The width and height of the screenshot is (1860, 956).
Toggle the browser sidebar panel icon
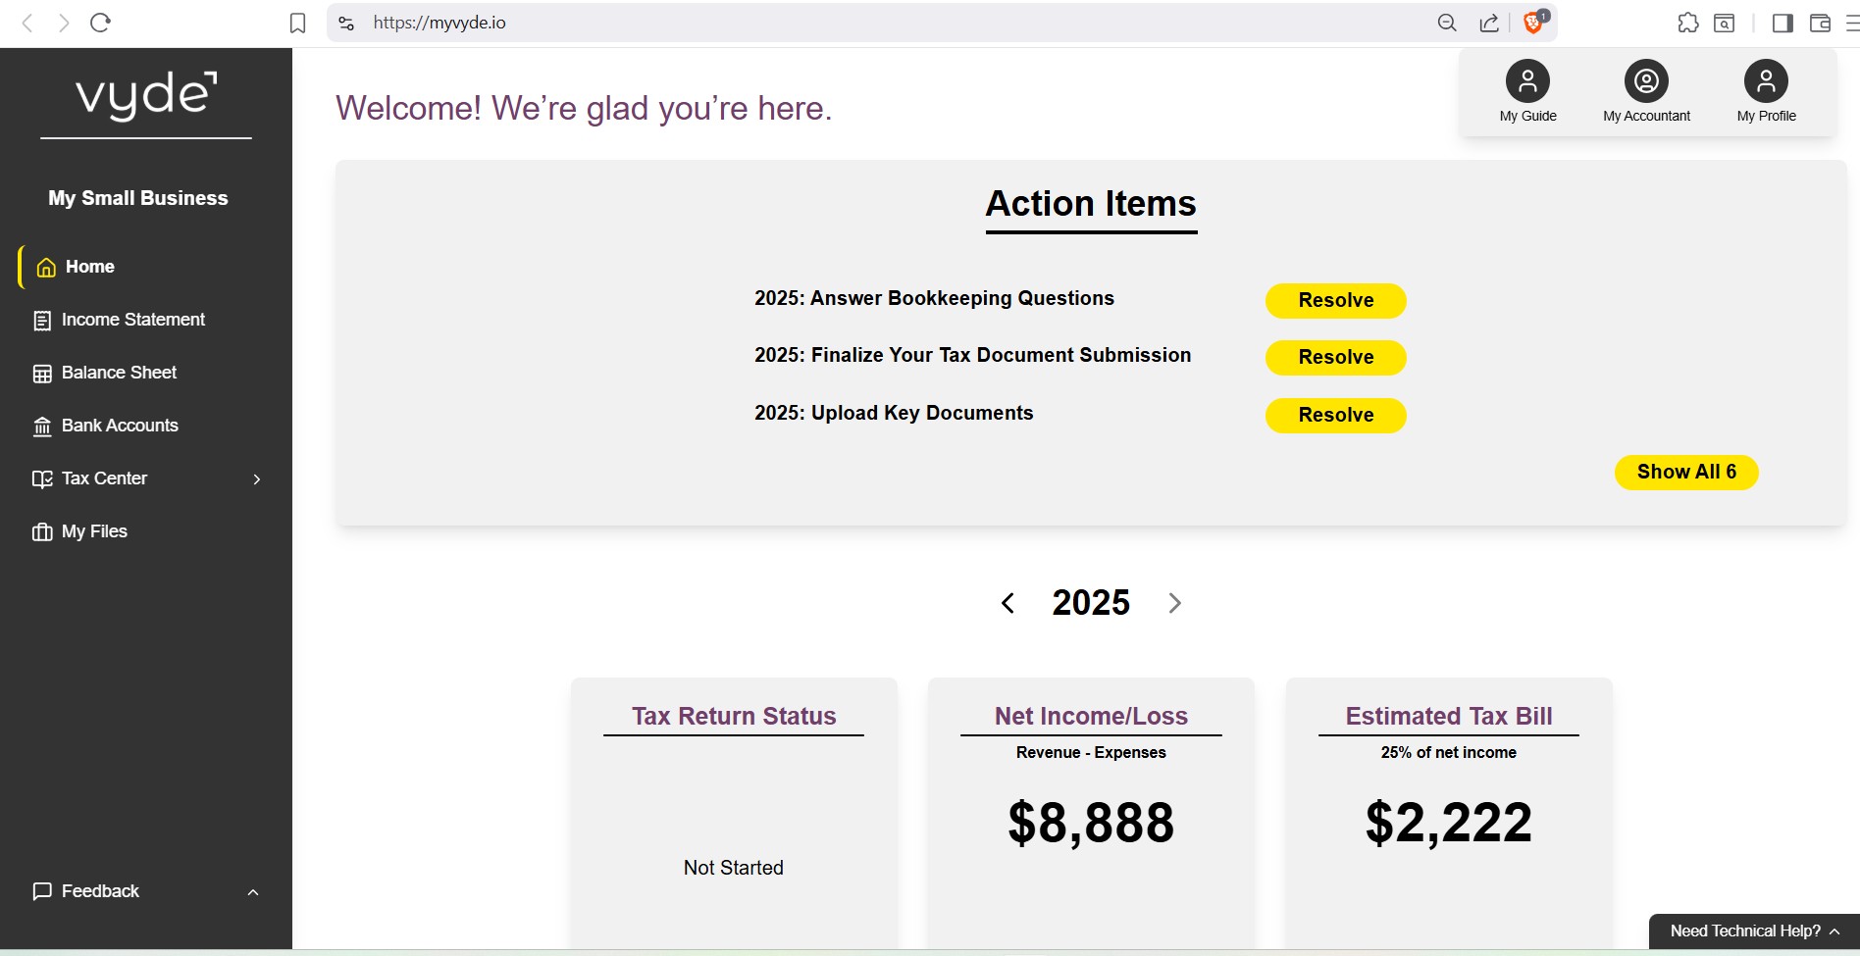pos(1782,23)
